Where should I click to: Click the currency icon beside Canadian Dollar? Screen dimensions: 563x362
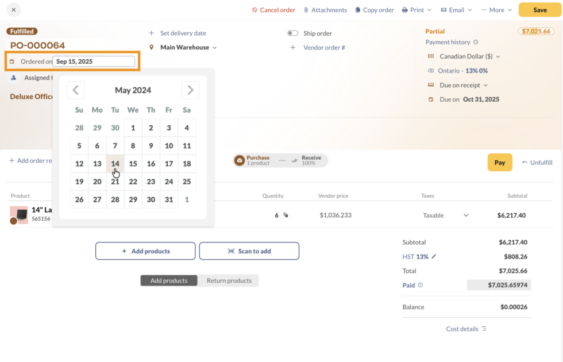431,56
